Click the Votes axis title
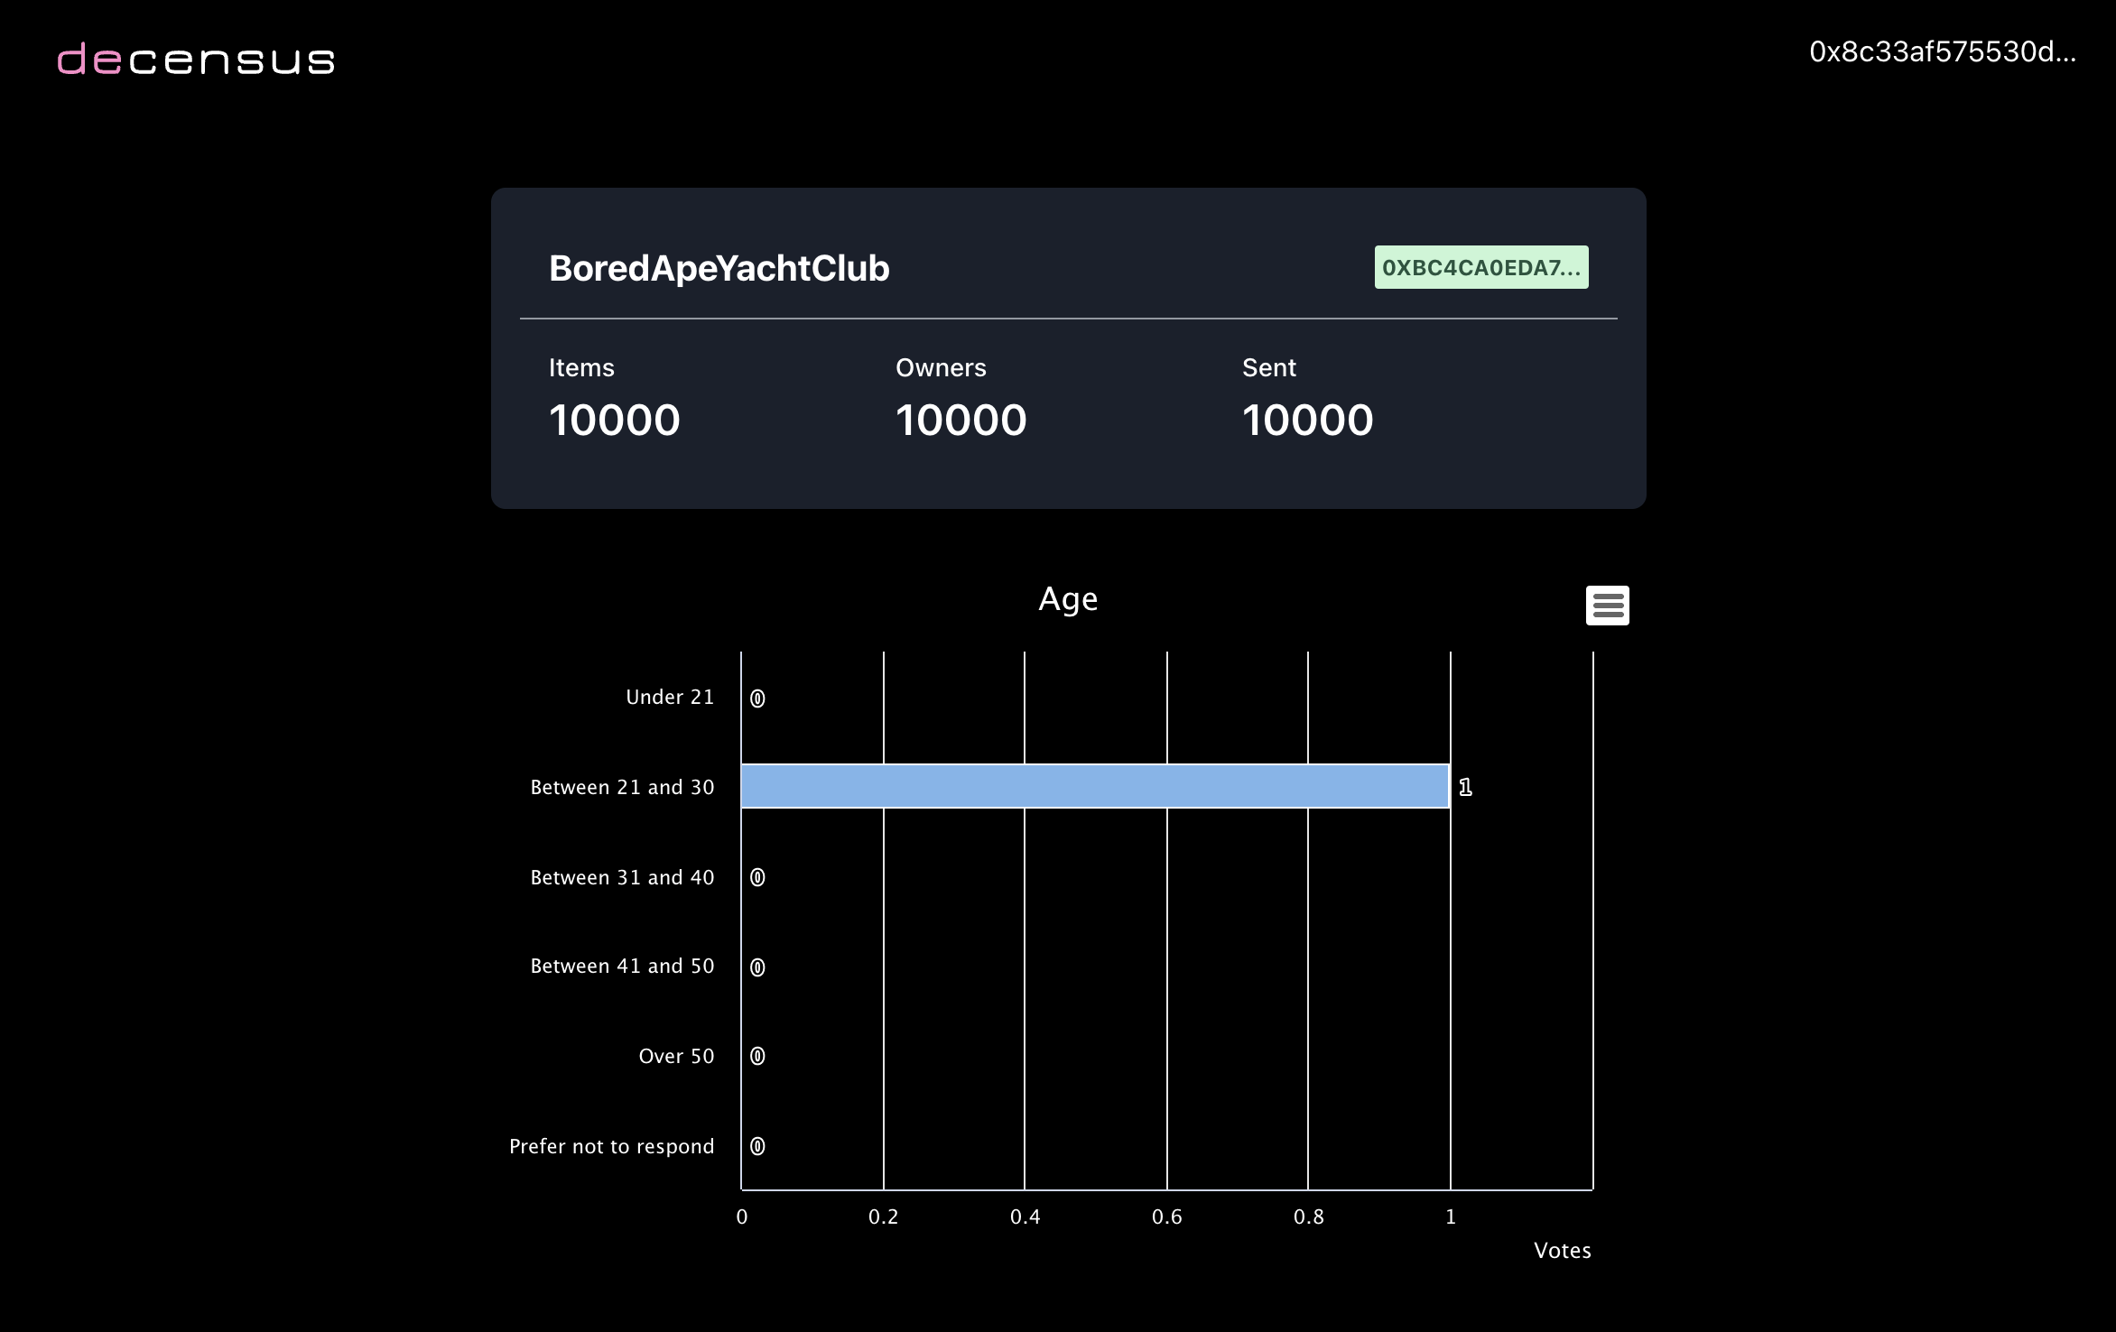Viewport: 2116px width, 1332px height. 1563,1251
